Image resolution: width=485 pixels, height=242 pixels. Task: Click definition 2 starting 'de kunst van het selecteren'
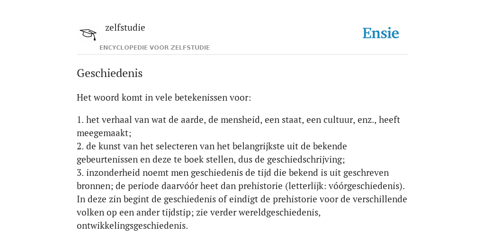point(212,153)
